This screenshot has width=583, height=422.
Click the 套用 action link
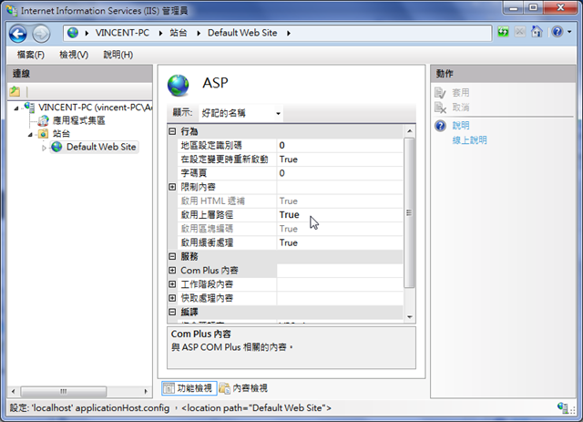coord(461,93)
